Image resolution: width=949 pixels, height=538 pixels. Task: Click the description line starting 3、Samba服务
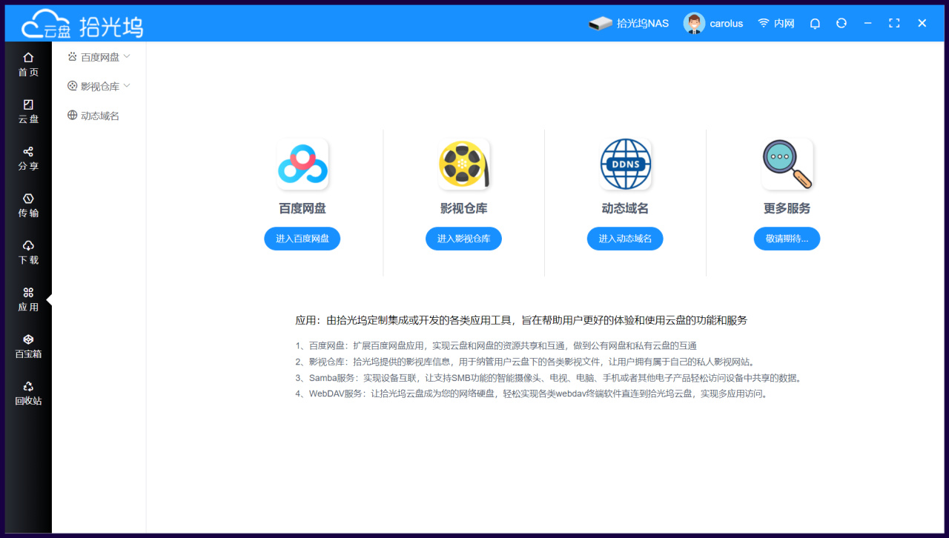tap(549, 378)
